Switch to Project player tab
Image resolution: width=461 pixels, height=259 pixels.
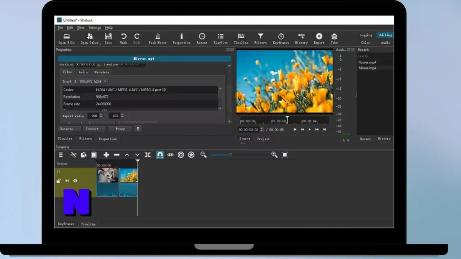tap(263, 139)
